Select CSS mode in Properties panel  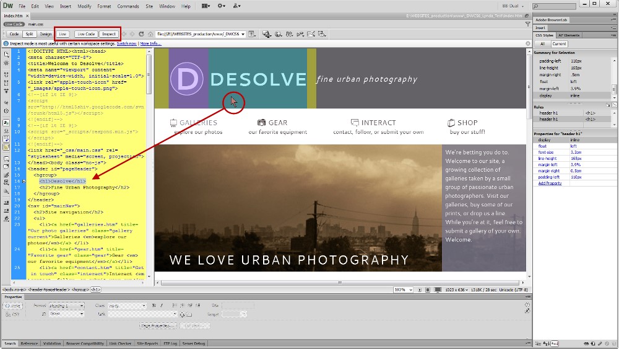coord(14,314)
